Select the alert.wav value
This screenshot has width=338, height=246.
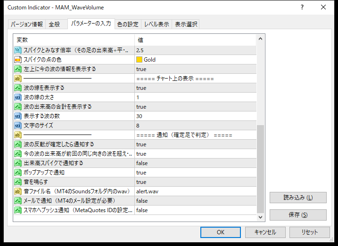pyautogui.click(x=147, y=191)
